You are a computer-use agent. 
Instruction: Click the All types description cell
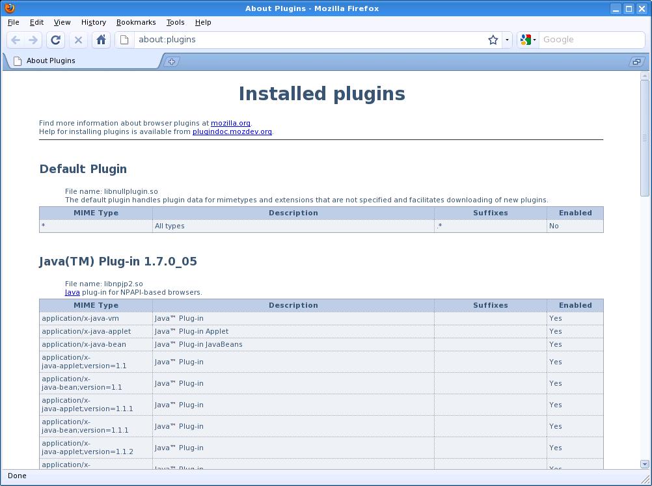pos(293,226)
